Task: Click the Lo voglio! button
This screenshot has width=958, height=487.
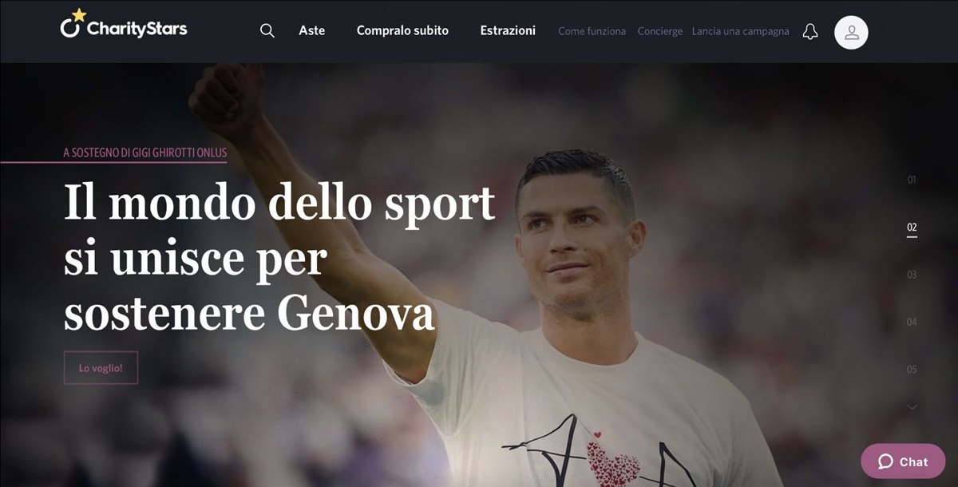Action: click(x=101, y=368)
